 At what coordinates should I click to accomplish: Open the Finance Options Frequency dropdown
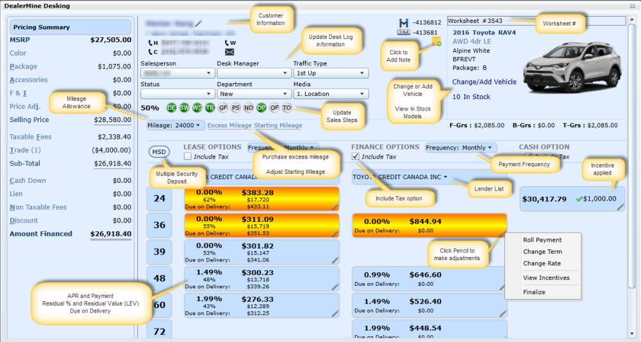[460, 148]
